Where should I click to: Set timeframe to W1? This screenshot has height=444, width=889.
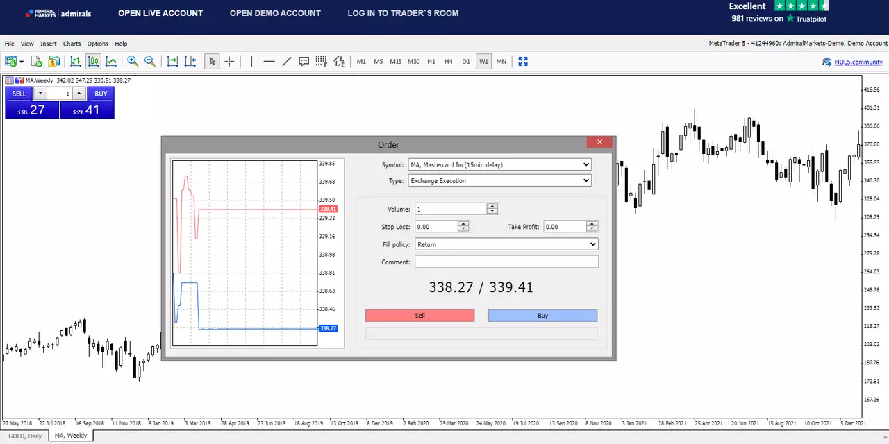pyautogui.click(x=483, y=62)
